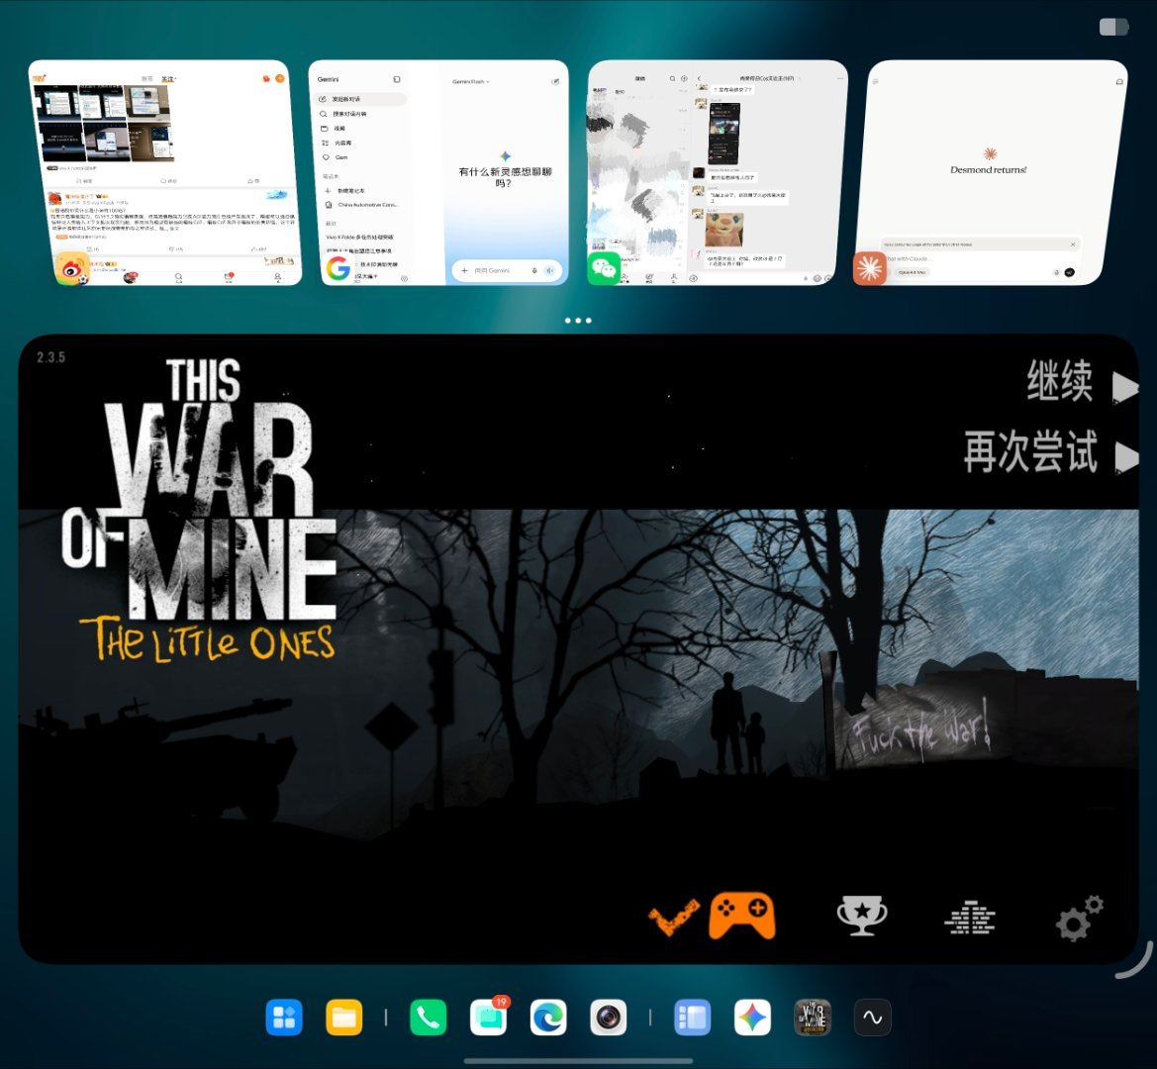Switch to the Weibo app card

pyautogui.click(x=165, y=172)
